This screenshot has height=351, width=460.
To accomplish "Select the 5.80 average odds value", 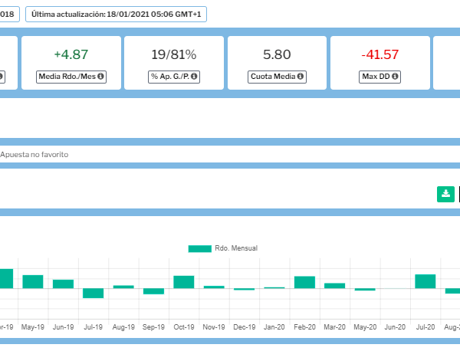I will [277, 54].
